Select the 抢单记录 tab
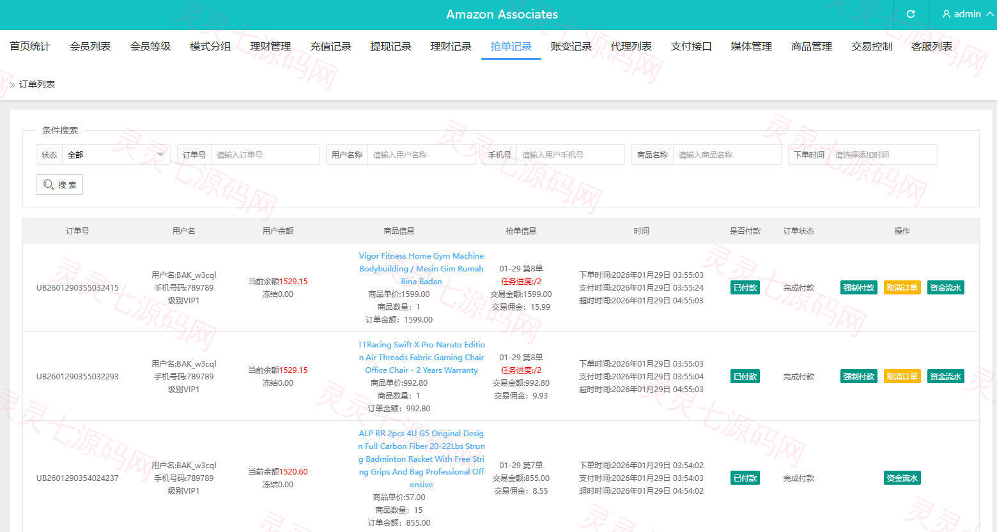 click(x=511, y=46)
